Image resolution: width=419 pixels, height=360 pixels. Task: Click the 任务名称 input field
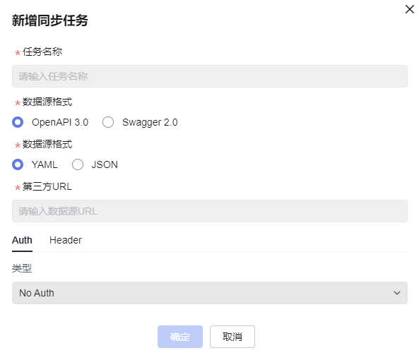(x=209, y=76)
